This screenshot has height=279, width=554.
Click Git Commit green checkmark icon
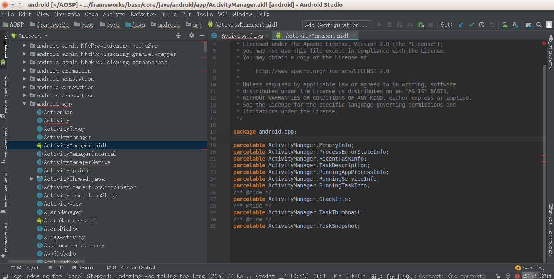click(471, 25)
